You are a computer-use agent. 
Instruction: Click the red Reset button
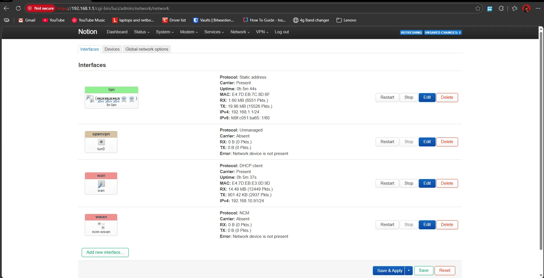pyautogui.click(x=445, y=271)
